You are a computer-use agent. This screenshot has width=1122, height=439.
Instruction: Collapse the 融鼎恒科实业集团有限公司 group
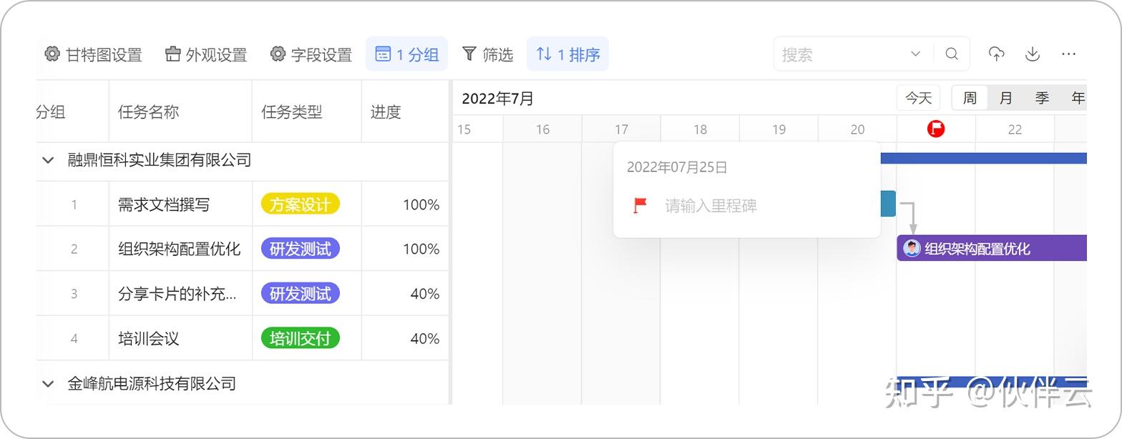48,159
